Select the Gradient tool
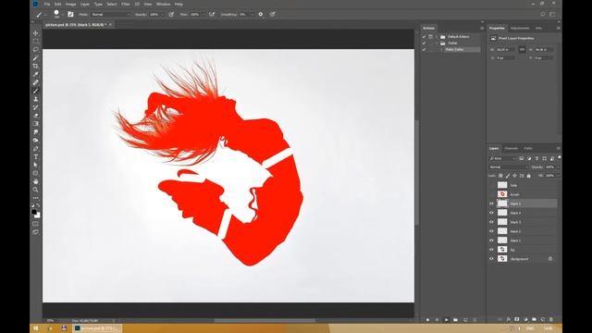The width and height of the screenshot is (592, 333). click(35, 124)
